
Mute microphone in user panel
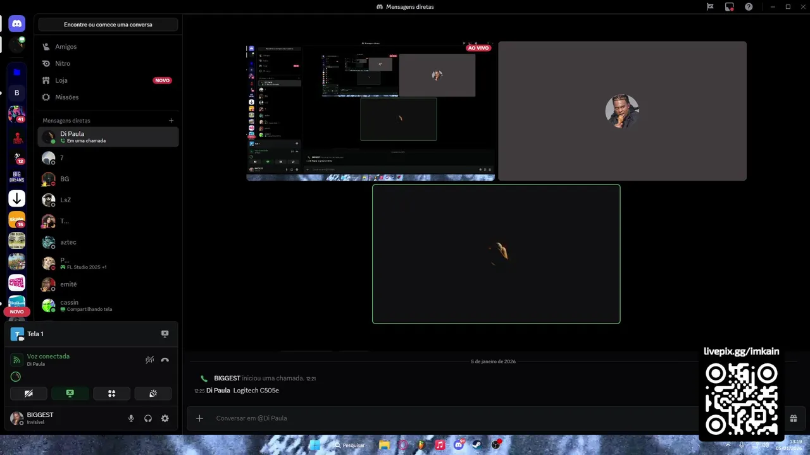point(131,418)
